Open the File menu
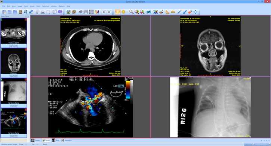This screenshot has height=146, width=271. [4, 6]
